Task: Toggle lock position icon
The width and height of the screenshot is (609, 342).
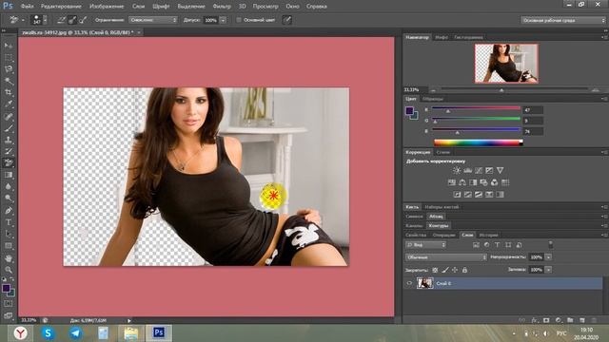Action: [455, 270]
